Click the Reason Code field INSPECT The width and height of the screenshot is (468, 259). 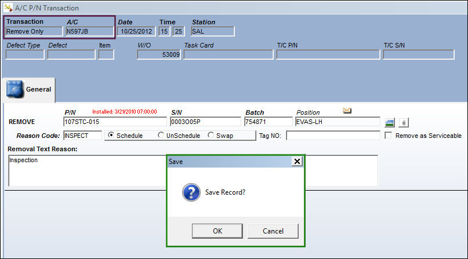point(82,136)
